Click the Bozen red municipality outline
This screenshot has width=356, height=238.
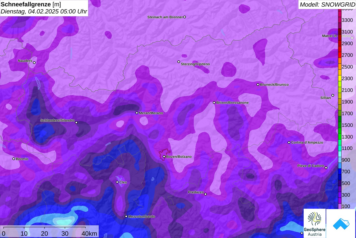click(164, 155)
